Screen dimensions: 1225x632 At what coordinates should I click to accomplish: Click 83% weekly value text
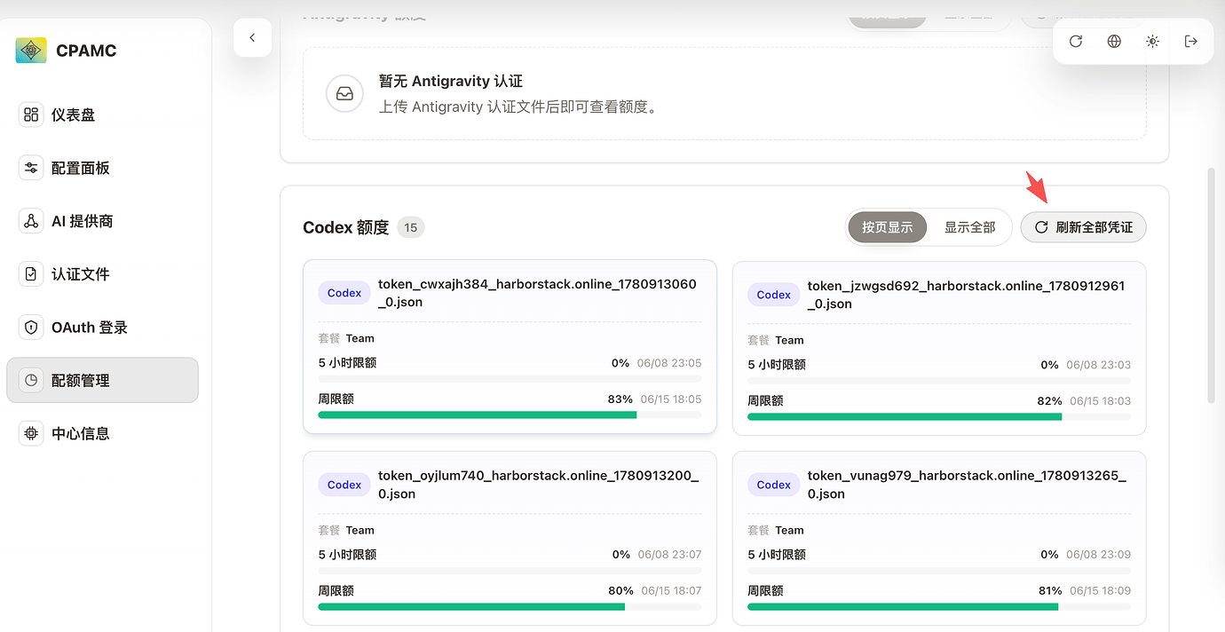620,399
